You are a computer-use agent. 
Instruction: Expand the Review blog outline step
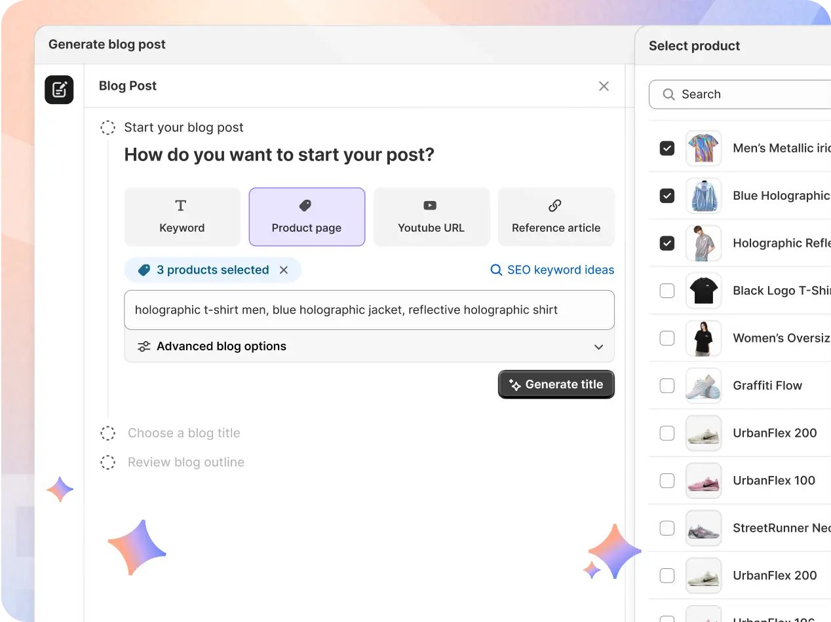(x=185, y=462)
